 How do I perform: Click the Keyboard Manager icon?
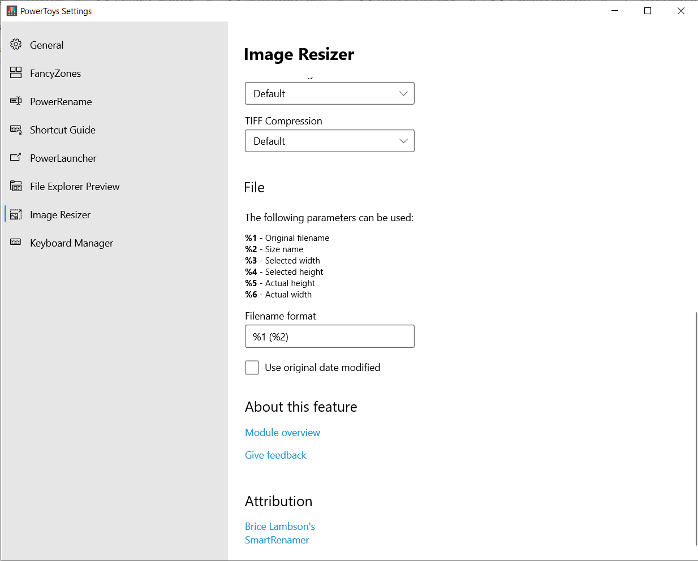(16, 242)
